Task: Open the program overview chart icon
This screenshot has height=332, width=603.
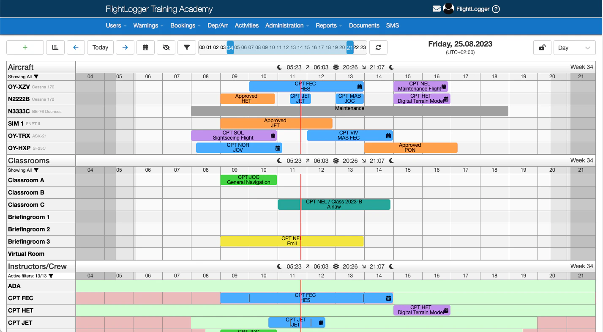Action: (55, 47)
